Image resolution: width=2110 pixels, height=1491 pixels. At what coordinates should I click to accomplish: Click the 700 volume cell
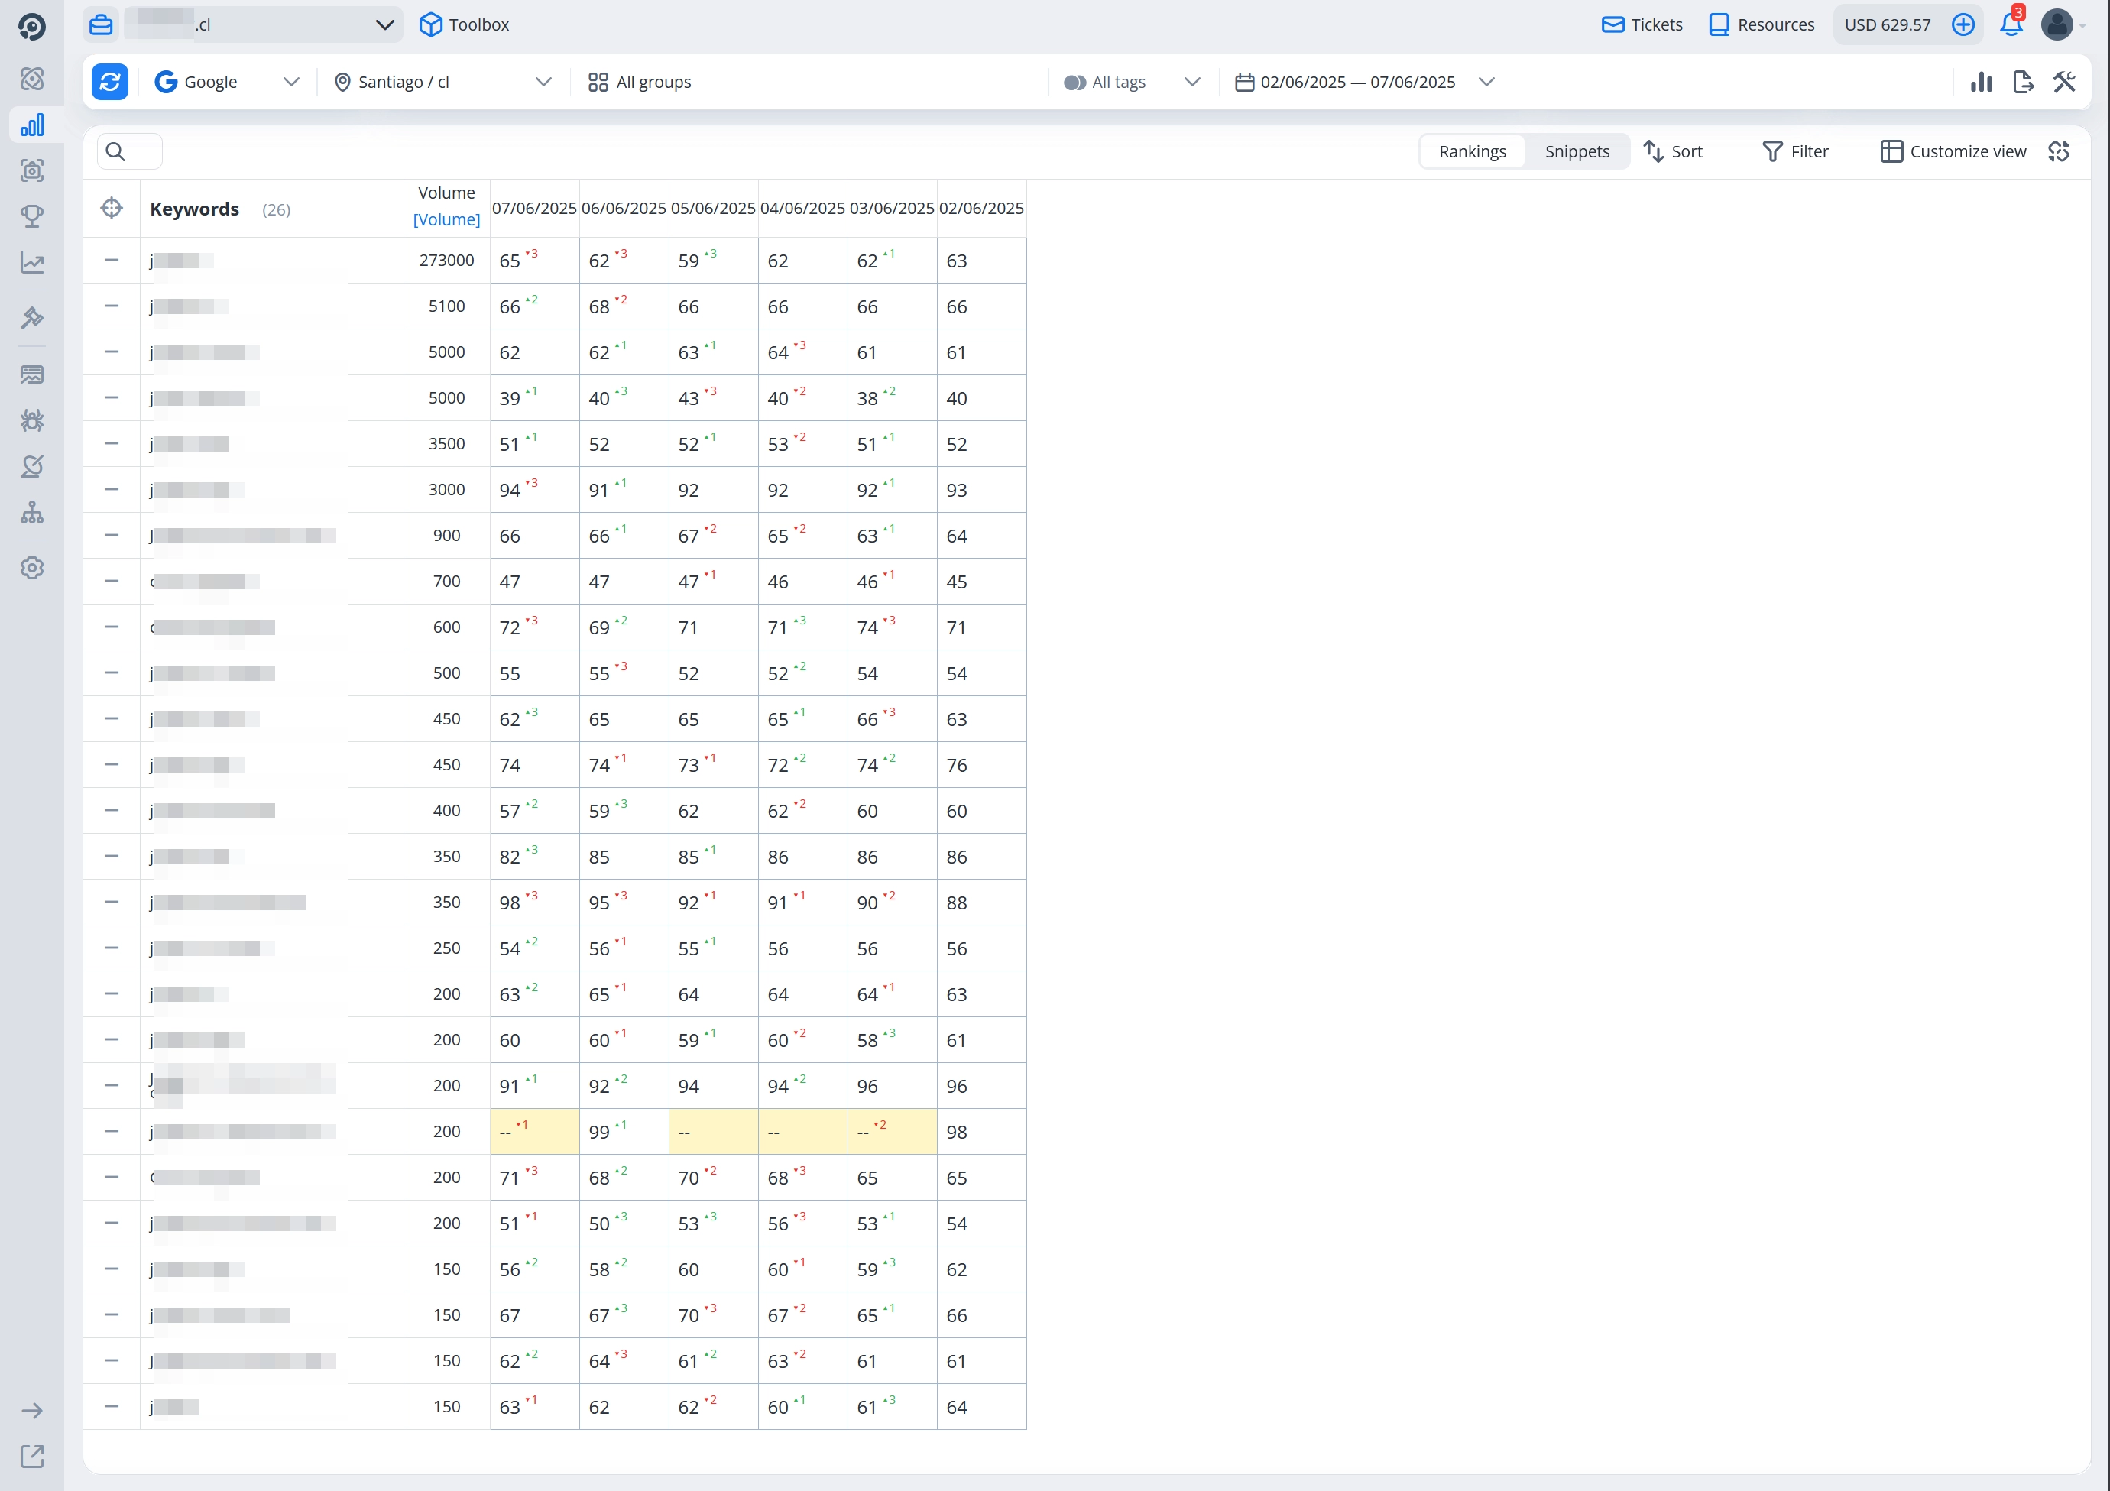tap(446, 582)
